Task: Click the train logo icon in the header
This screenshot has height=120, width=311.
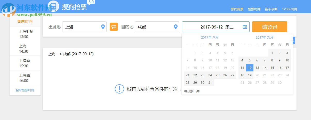Action: coord(53,6)
